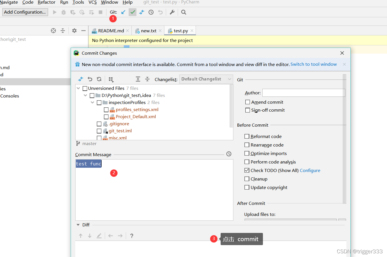Click Next Difference down arrow in Diff
Viewport: 387px width, 257px height.
click(x=90, y=236)
